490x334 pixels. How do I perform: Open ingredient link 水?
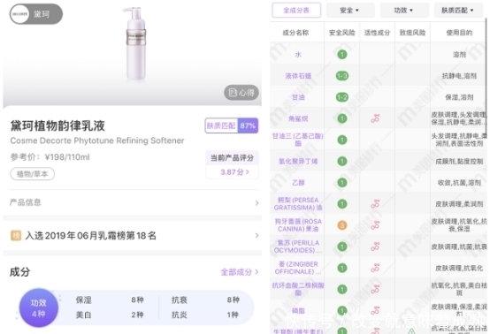298,55
